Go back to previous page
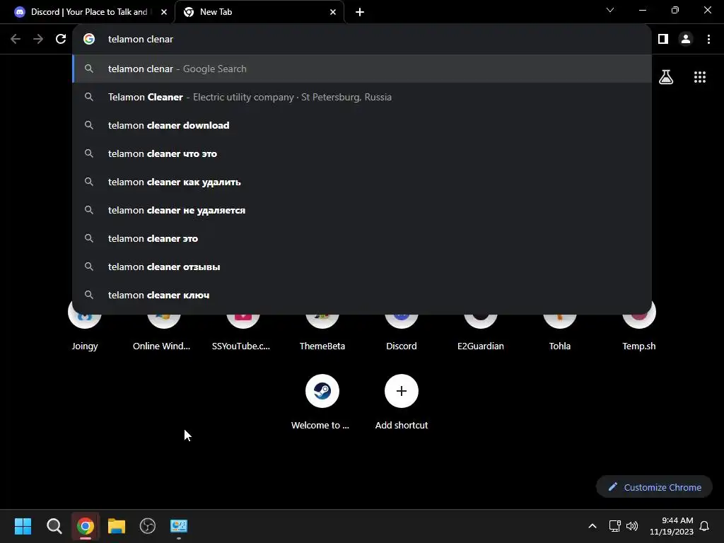Image resolution: width=724 pixels, height=543 pixels. [16, 40]
